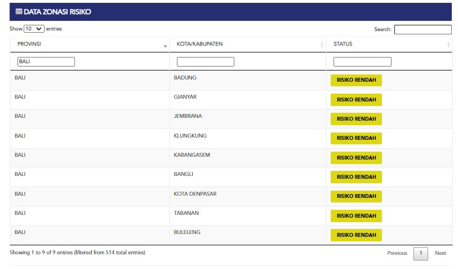Focus the Search input field
This screenshot has width=458, height=269.
[423, 29]
